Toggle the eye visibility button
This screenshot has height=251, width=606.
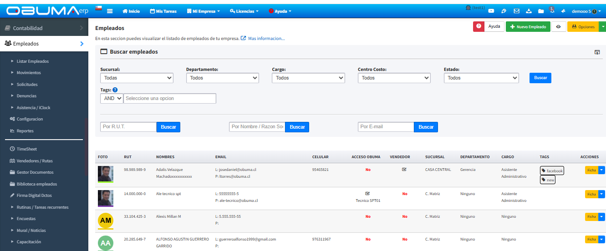pyautogui.click(x=558, y=27)
